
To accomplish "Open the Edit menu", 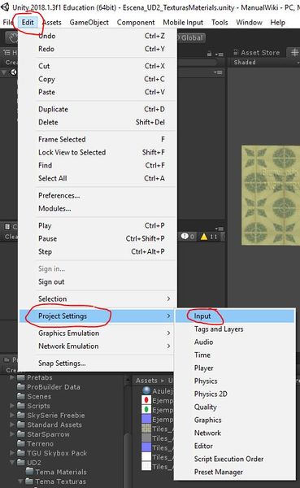I will (x=28, y=23).
